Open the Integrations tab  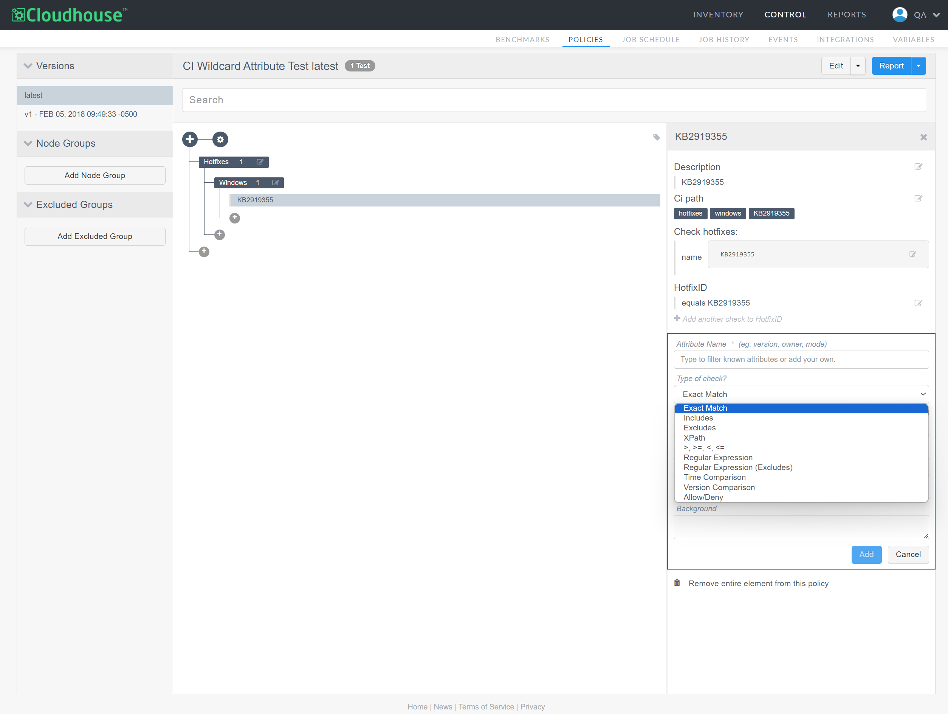pyautogui.click(x=845, y=39)
